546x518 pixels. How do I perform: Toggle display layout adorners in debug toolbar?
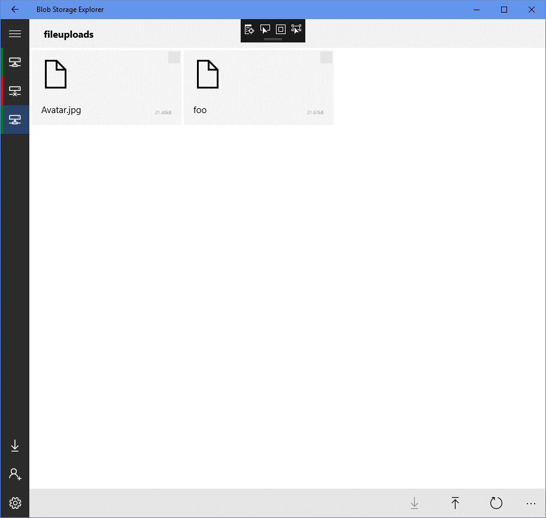pyautogui.click(x=281, y=29)
